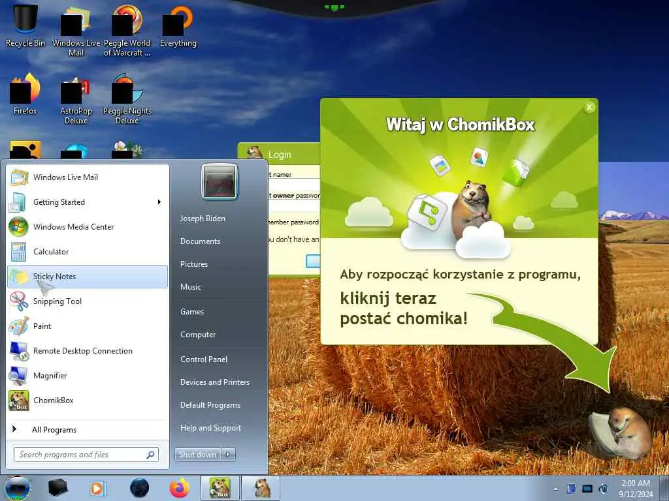Open Computer from Start menu
Image resolution: width=669 pixels, height=501 pixels.
[198, 335]
